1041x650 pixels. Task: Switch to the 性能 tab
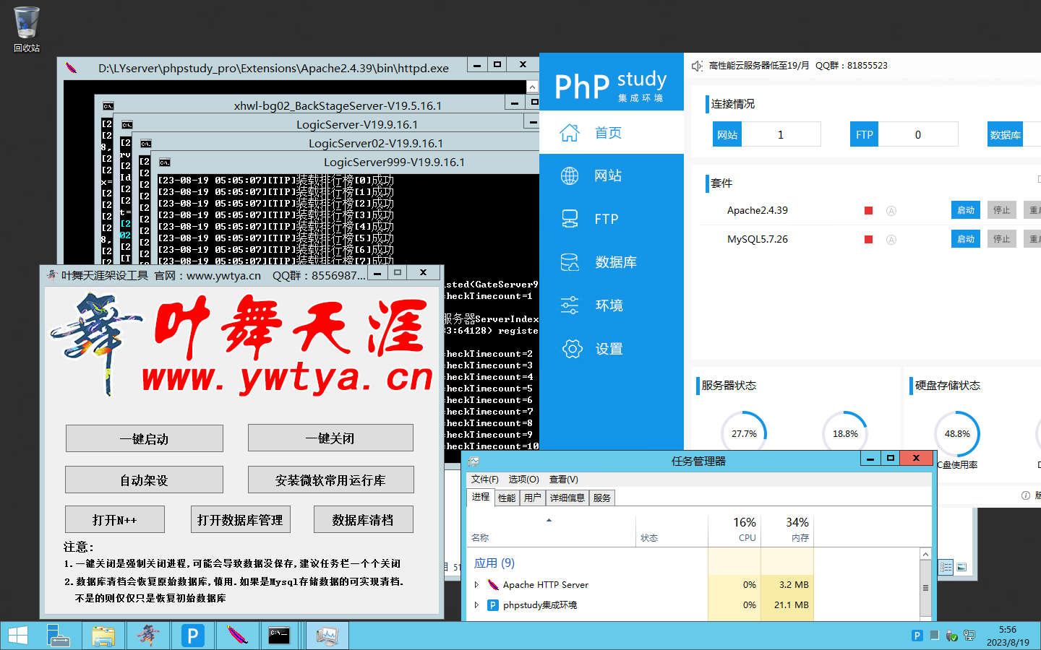[x=507, y=498]
